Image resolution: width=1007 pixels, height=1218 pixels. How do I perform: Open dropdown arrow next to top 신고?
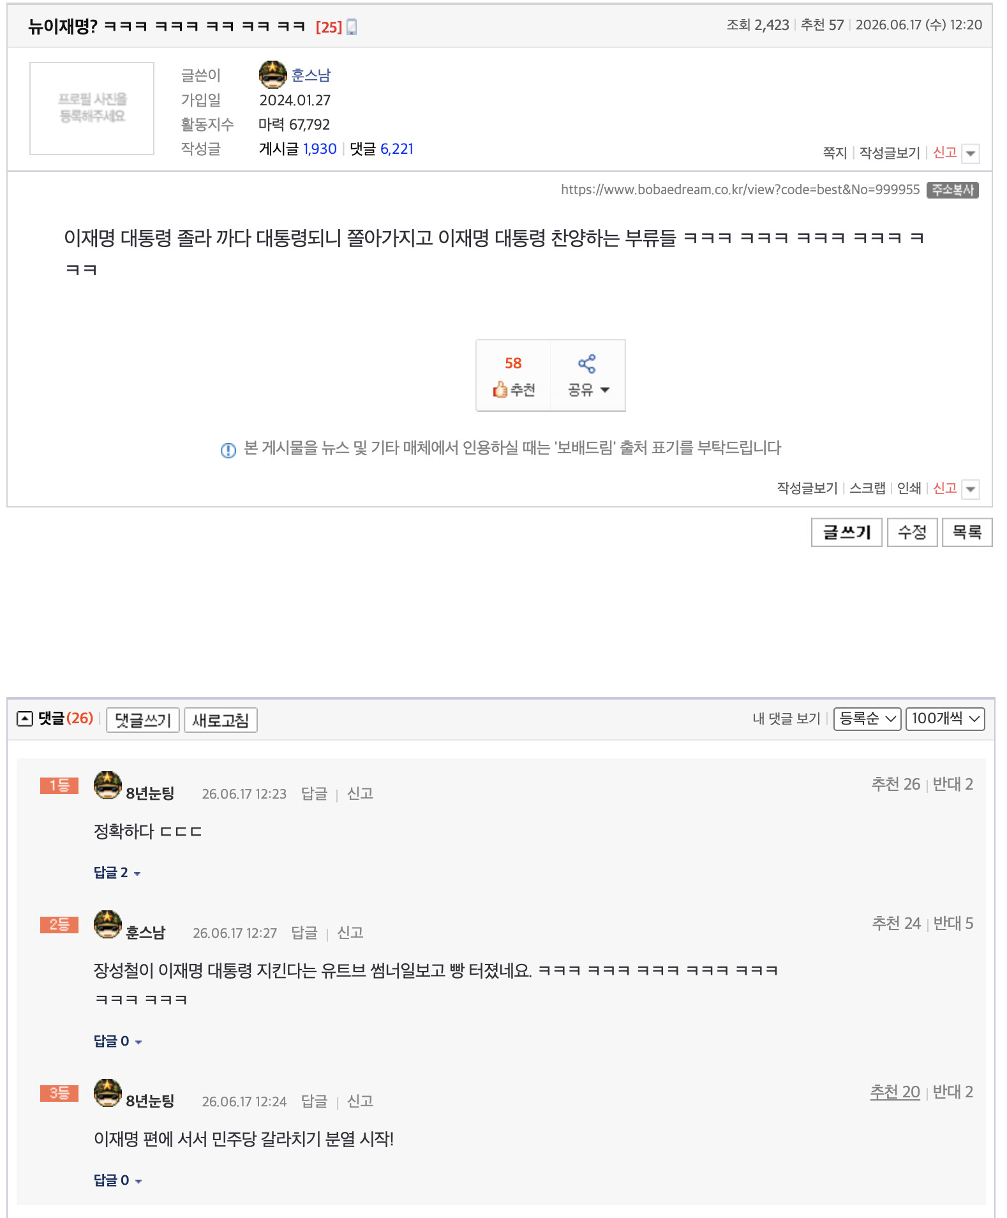click(971, 153)
